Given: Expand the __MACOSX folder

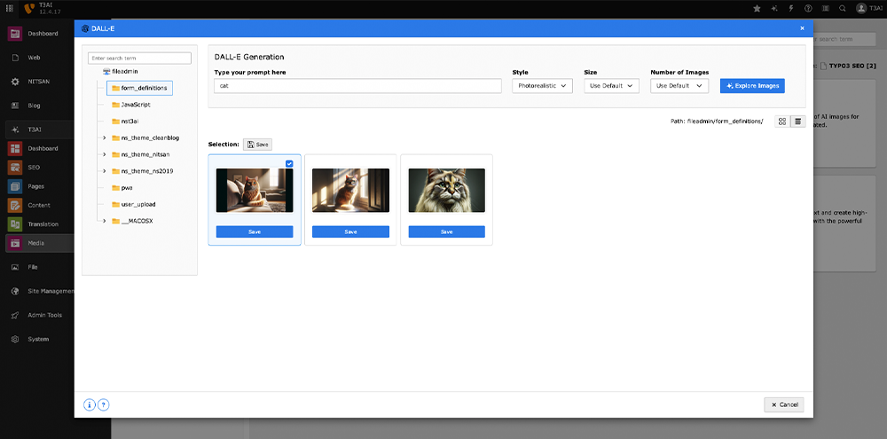Looking at the screenshot, I should [x=105, y=221].
